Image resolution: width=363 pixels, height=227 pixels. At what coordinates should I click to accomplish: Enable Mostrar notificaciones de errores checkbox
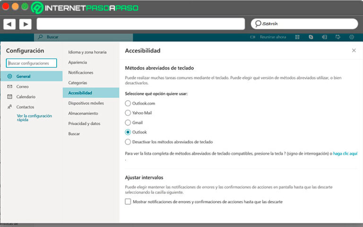[x=128, y=202]
